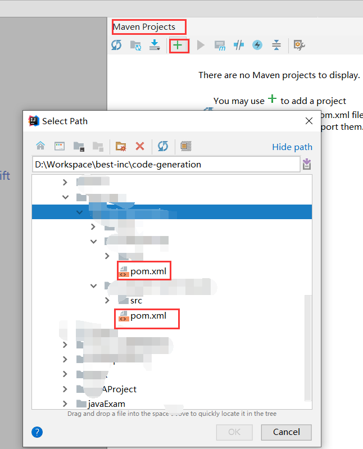Focus the path input field
This screenshot has height=449, width=363.
166,164
